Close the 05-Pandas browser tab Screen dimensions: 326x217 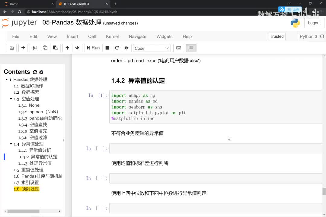pos(107,4)
